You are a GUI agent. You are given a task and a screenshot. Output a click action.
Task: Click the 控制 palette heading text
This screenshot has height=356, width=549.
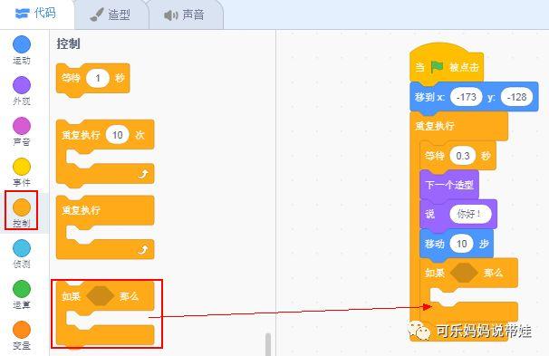coord(68,44)
